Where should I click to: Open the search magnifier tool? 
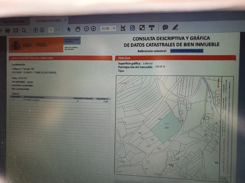coord(24,30)
